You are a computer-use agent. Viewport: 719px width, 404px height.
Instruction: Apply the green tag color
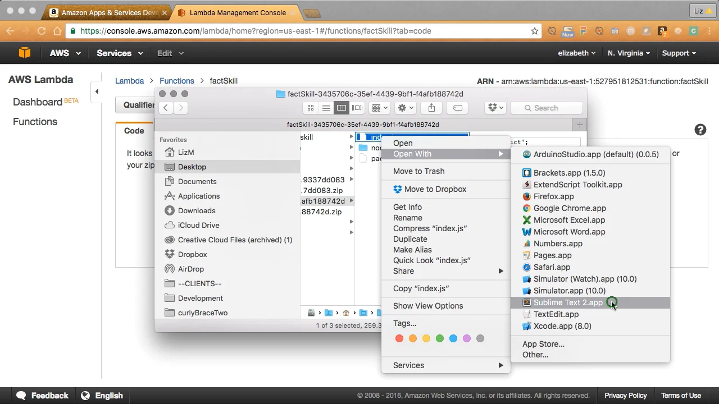pos(440,338)
